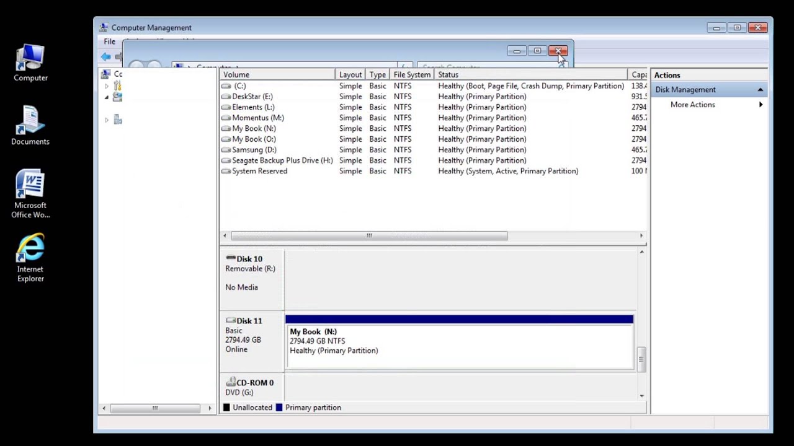The image size is (794, 446).
Task: Select the DeskStar (E:) volume name
Action: coord(252,97)
